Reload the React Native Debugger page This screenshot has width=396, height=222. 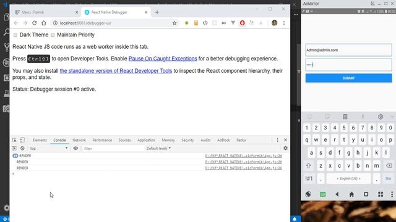(x=35, y=23)
